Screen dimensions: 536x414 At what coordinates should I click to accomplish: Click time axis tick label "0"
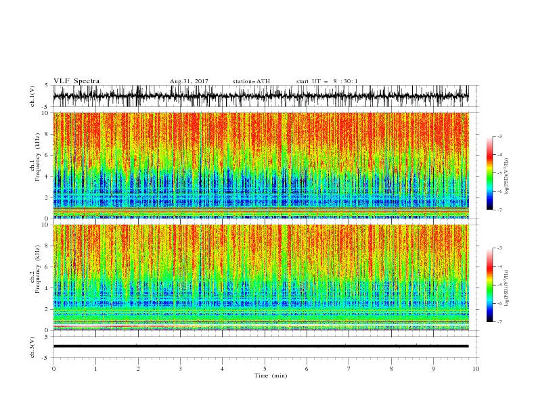pyautogui.click(x=53, y=369)
